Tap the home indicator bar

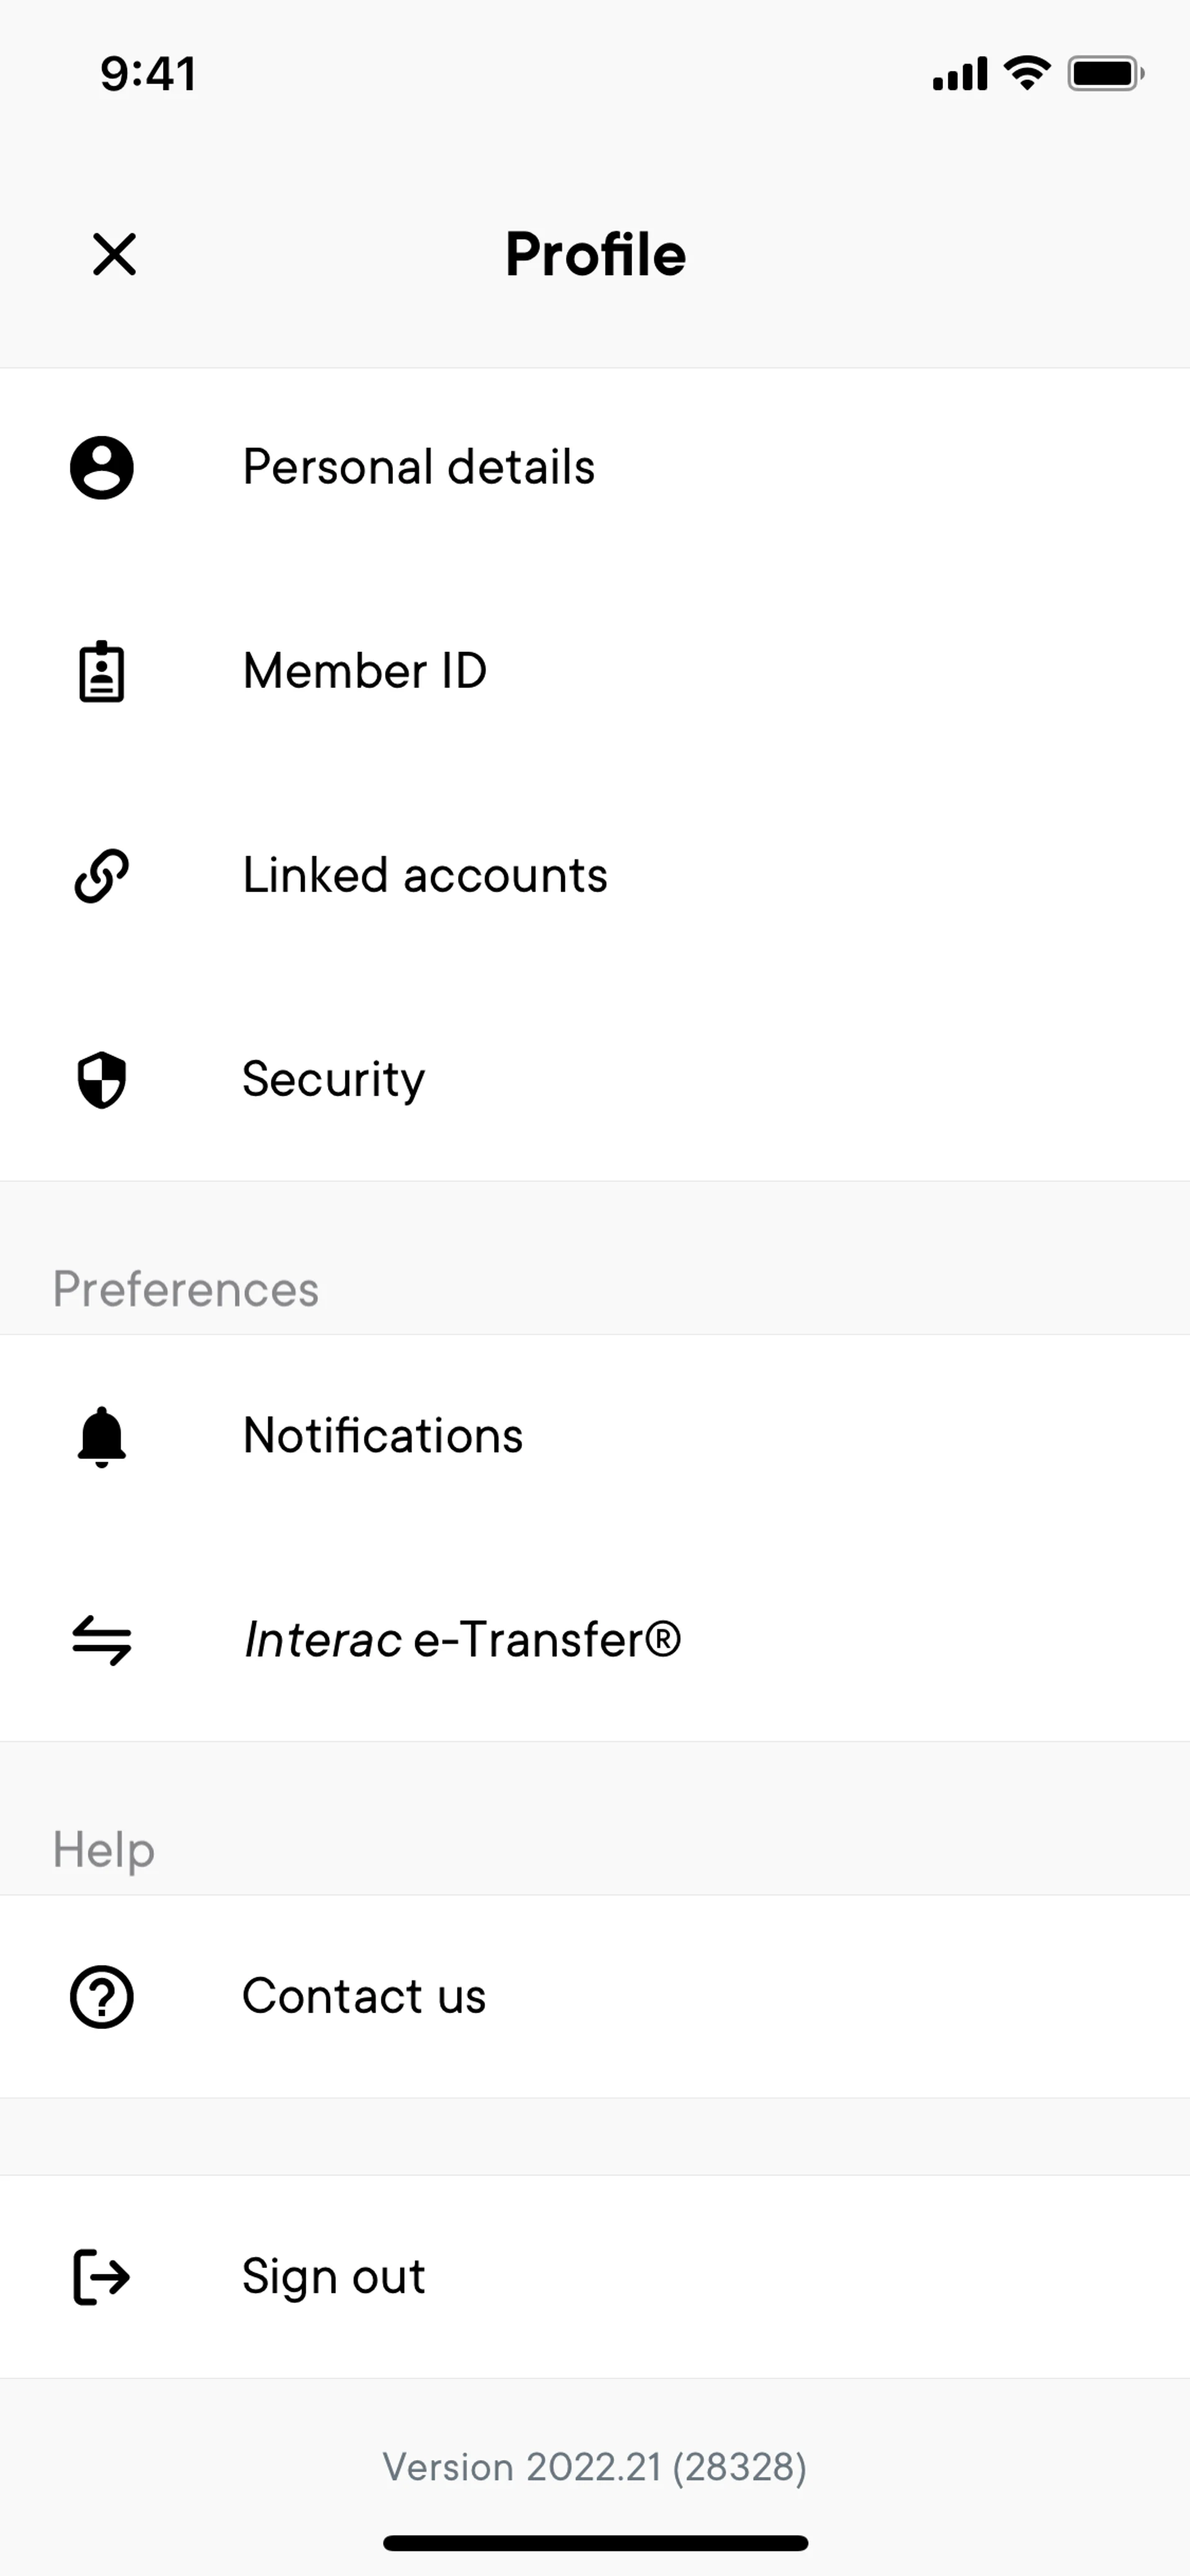click(x=595, y=2543)
